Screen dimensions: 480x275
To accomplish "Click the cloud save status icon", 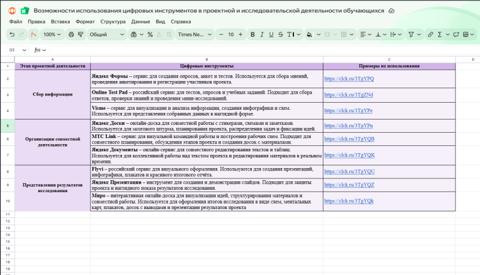I will click(x=391, y=11).
